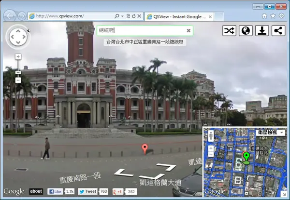The width and height of the screenshot is (290, 200).
Task: Zoom out Street View with minus button
Action: pos(18,80)
